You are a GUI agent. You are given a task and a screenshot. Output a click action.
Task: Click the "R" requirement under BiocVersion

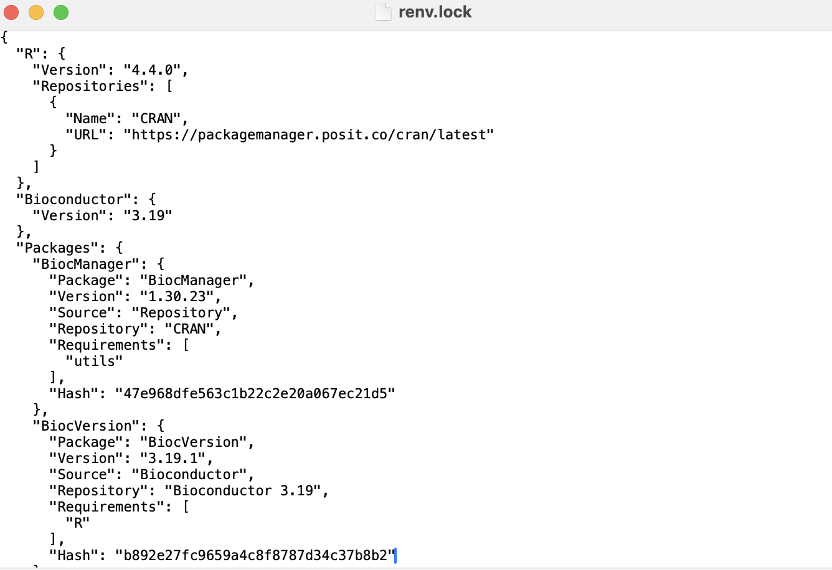pos(78,523)
